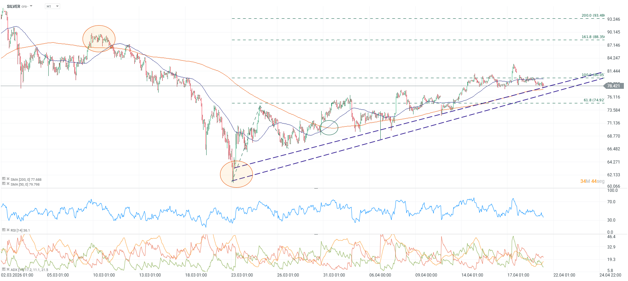Remove the SMA 50 indicator
The image size is (628, 281).
point(8,184)
